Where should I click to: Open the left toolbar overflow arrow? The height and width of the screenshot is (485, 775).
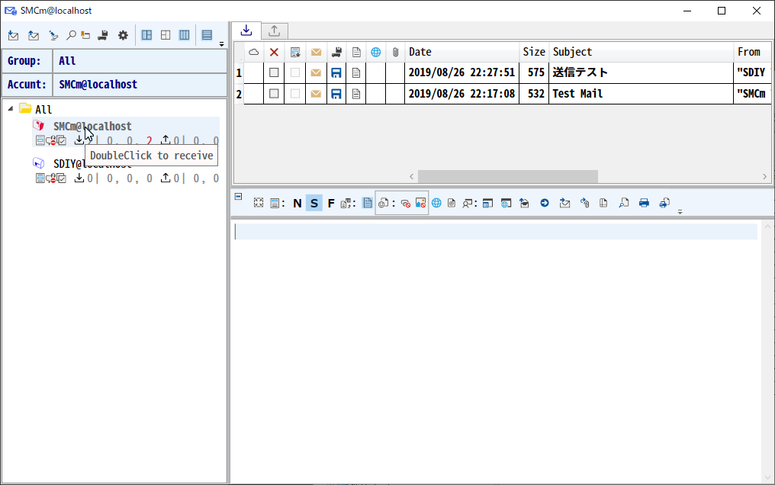click(221, 44)
